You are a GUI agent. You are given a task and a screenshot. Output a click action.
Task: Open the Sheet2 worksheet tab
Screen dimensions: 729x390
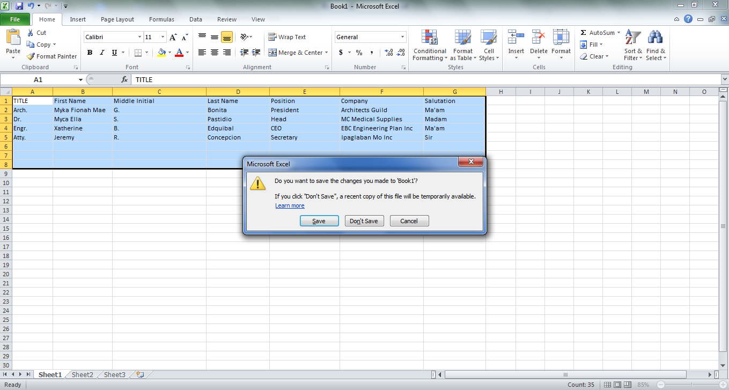tap(82, 374)
